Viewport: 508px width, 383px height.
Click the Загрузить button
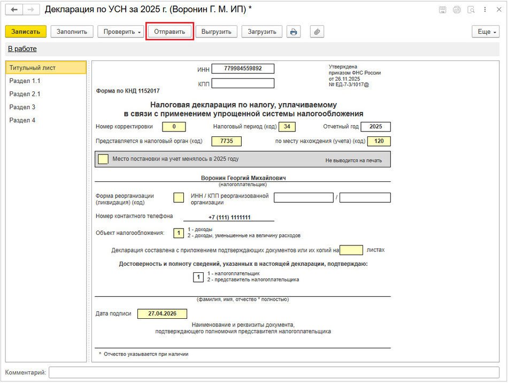[x=262, y=32]
